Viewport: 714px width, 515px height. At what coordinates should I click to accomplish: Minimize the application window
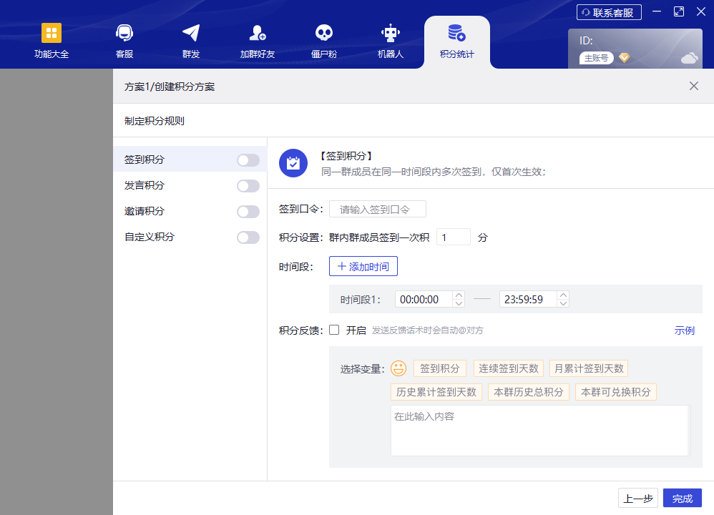[x=657, y=11]
